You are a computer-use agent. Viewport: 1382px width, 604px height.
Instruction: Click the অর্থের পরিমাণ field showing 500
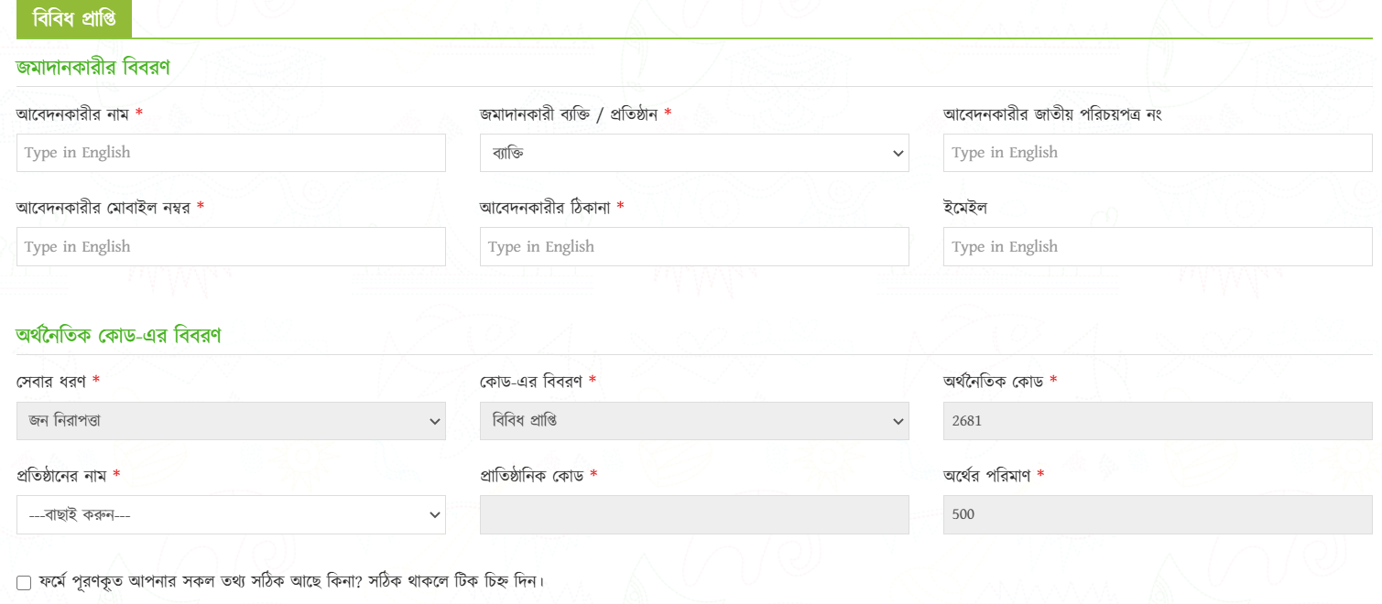[x=1157, y=514]
